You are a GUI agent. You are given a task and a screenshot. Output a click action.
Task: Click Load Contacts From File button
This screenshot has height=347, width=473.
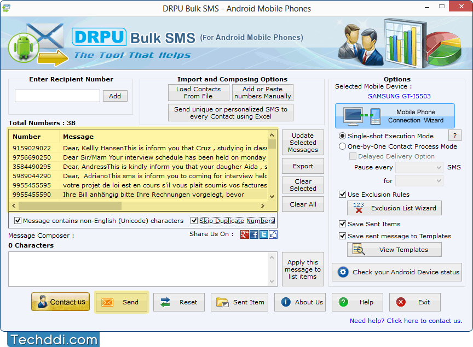(x=199, y=92)
